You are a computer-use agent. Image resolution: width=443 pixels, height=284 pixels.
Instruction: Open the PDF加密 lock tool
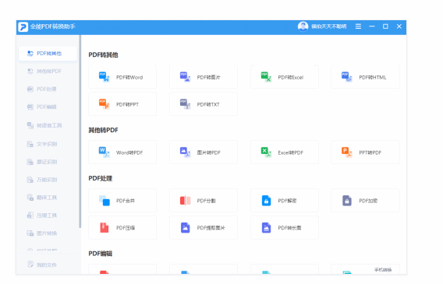pos(365,200)
